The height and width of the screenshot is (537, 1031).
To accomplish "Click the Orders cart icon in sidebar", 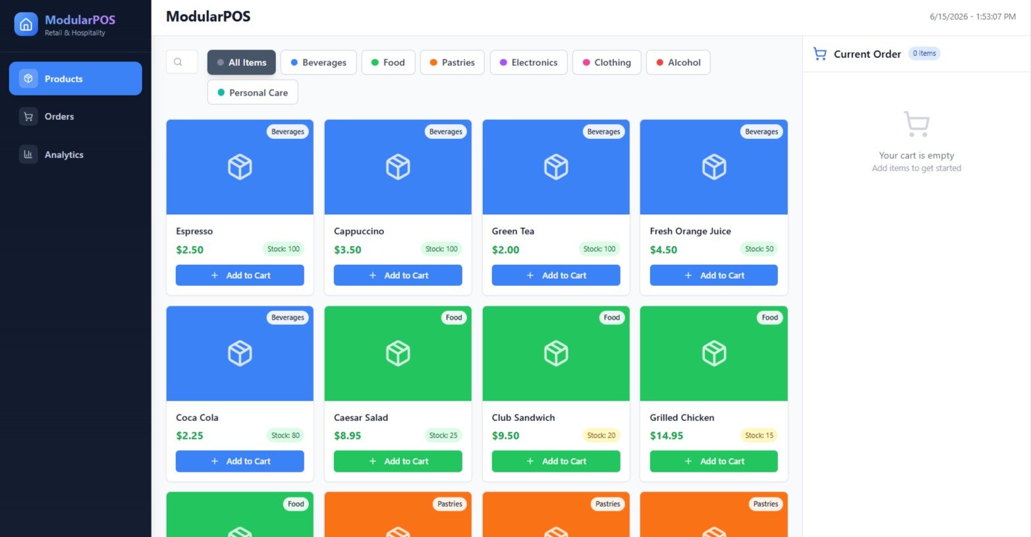I will (28, 117).
